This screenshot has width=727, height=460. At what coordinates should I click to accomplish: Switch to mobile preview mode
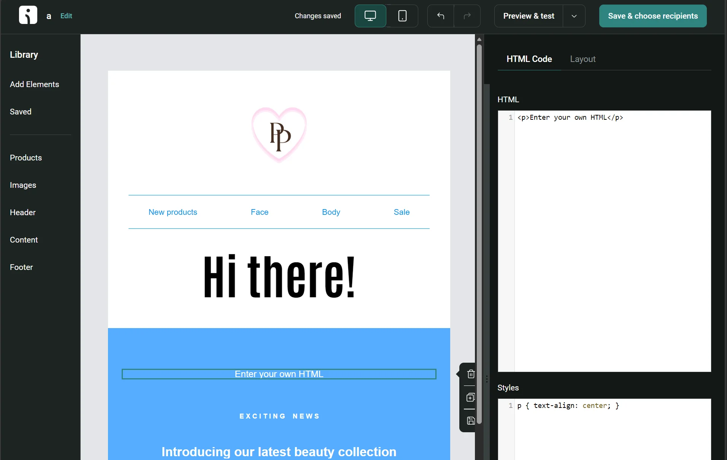tap(402, 16)
